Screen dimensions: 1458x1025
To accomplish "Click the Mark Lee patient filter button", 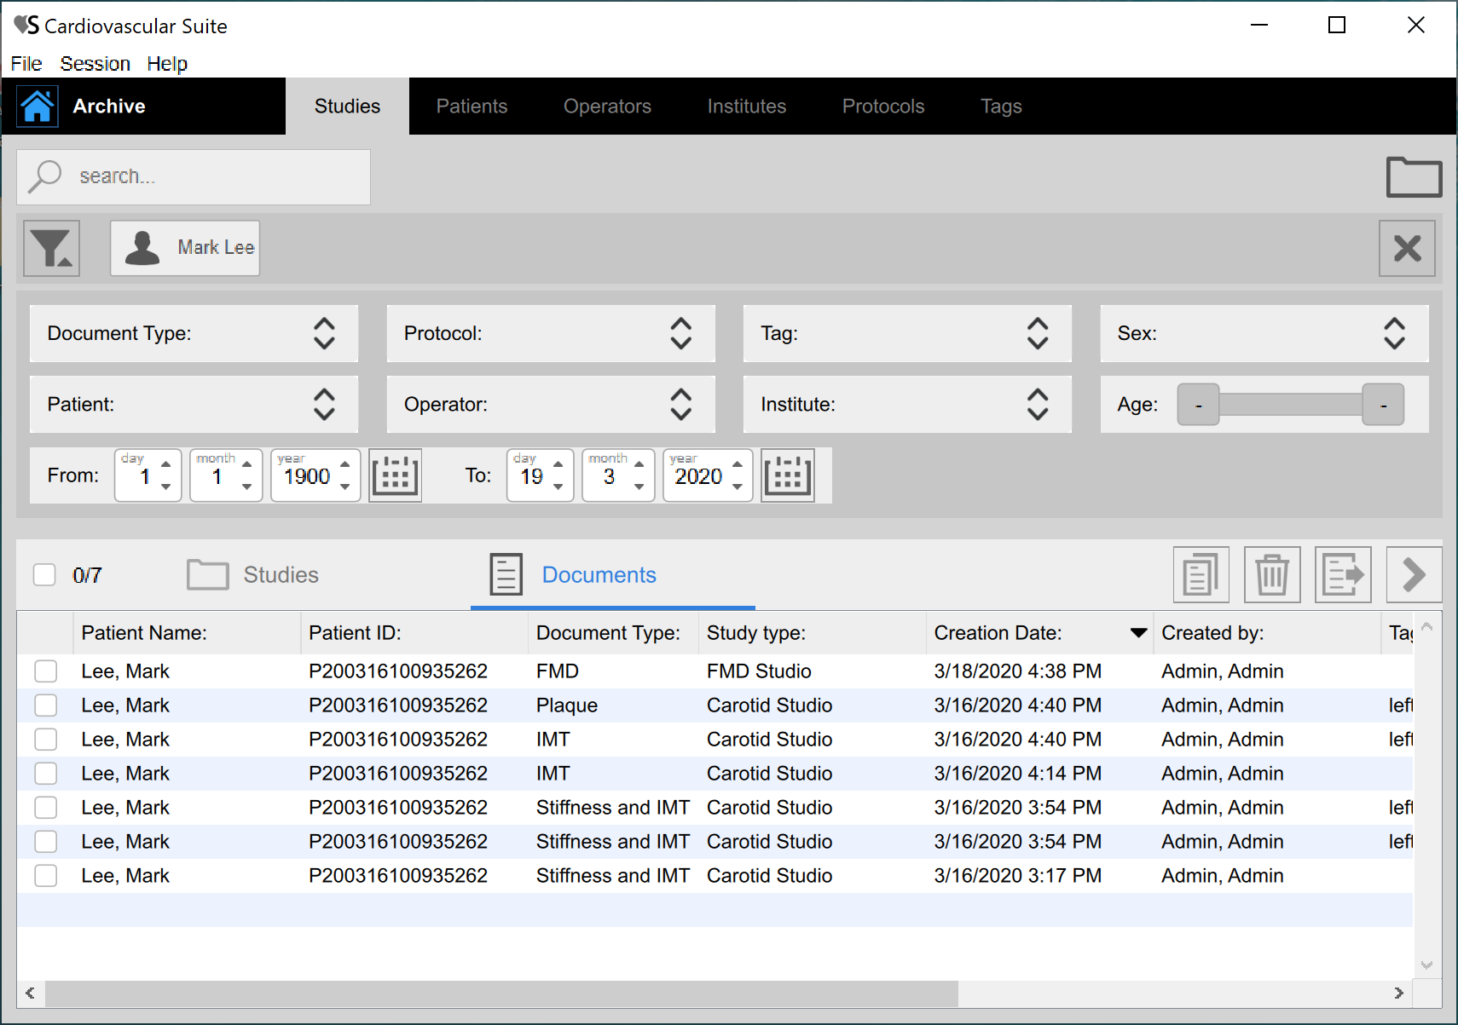I will point(185,248).
